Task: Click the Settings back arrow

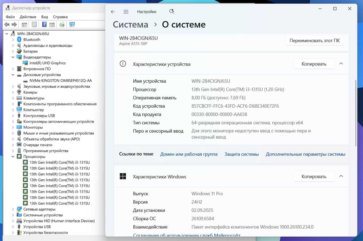Action: click(x=113, y=12)
